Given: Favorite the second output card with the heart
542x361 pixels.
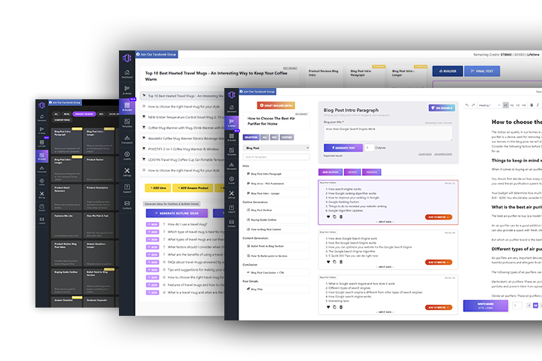Looking at the screenshot, I should point(328,262).
